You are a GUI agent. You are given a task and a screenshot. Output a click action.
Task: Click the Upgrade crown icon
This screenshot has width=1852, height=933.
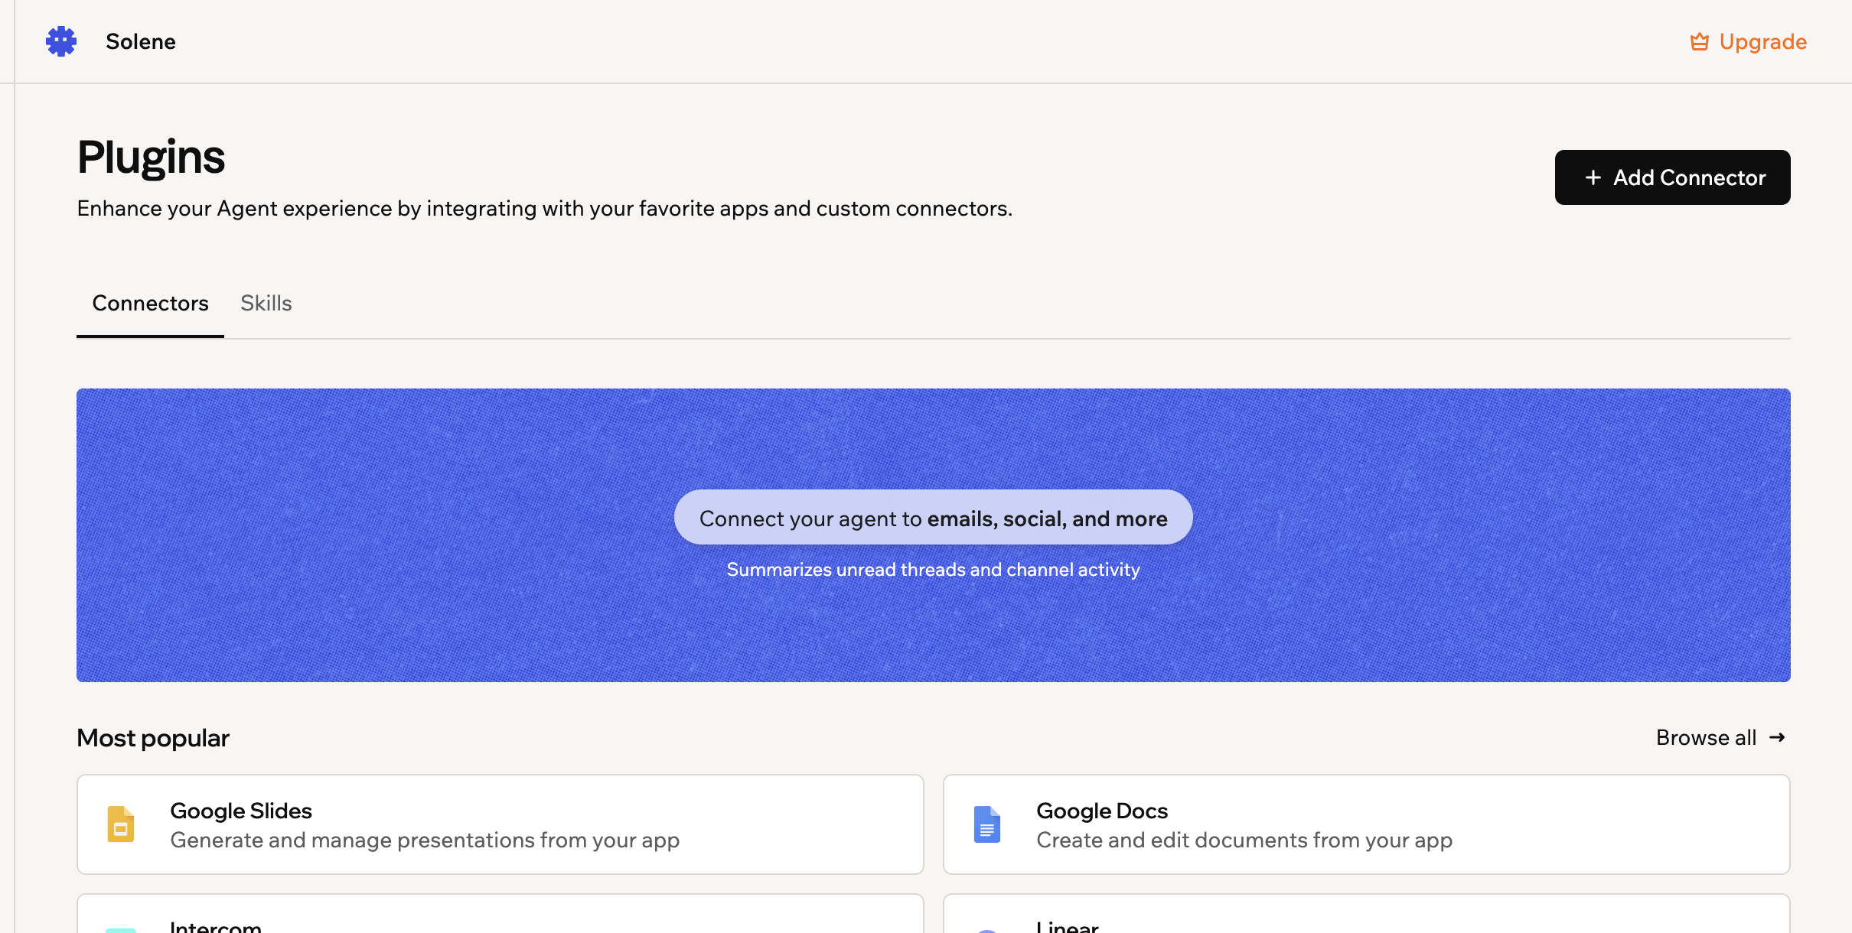tap(1700, 41)
